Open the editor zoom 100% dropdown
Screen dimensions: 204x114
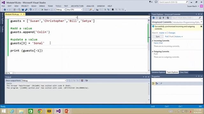pos(9,73)
